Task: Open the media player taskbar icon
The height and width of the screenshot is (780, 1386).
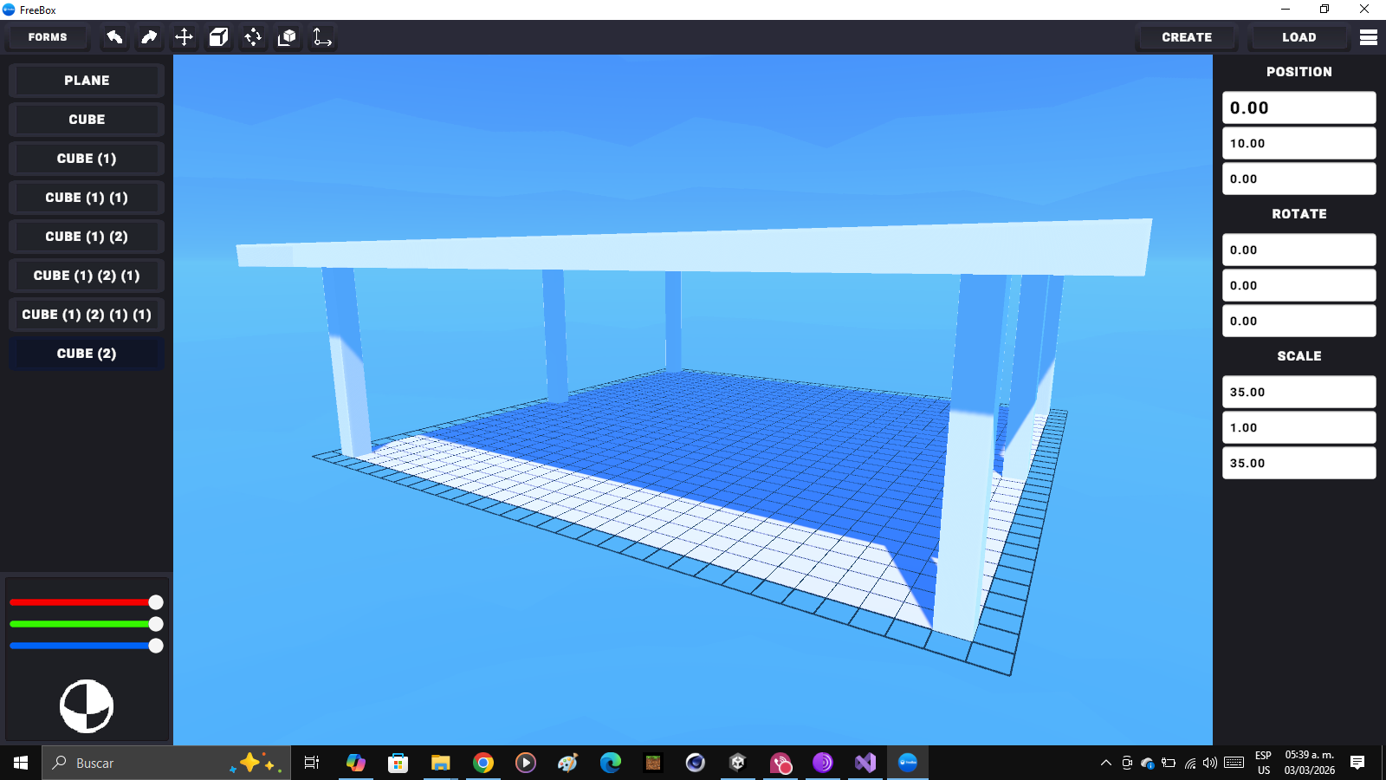Action: click(526, 763)
